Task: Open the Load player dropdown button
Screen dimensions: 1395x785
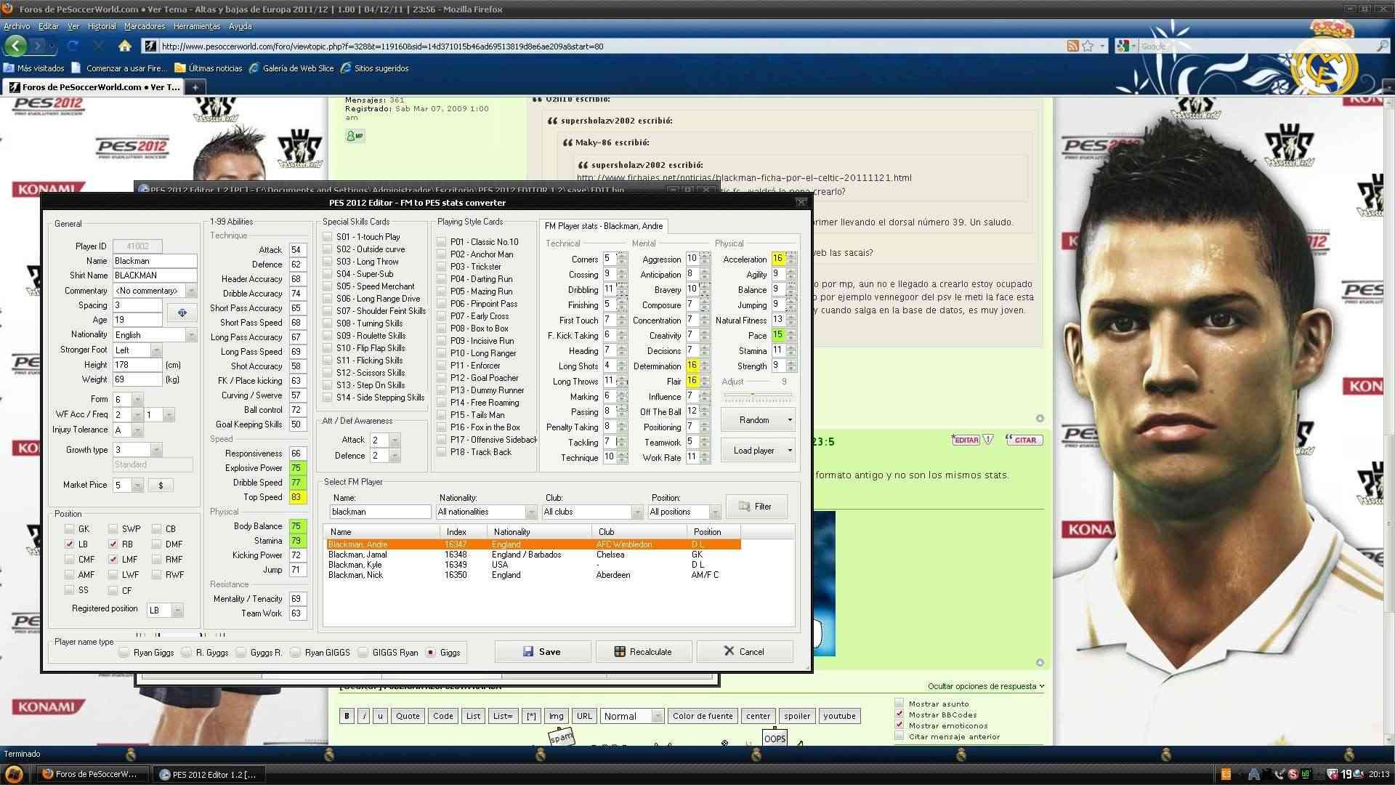Action: 758,451
